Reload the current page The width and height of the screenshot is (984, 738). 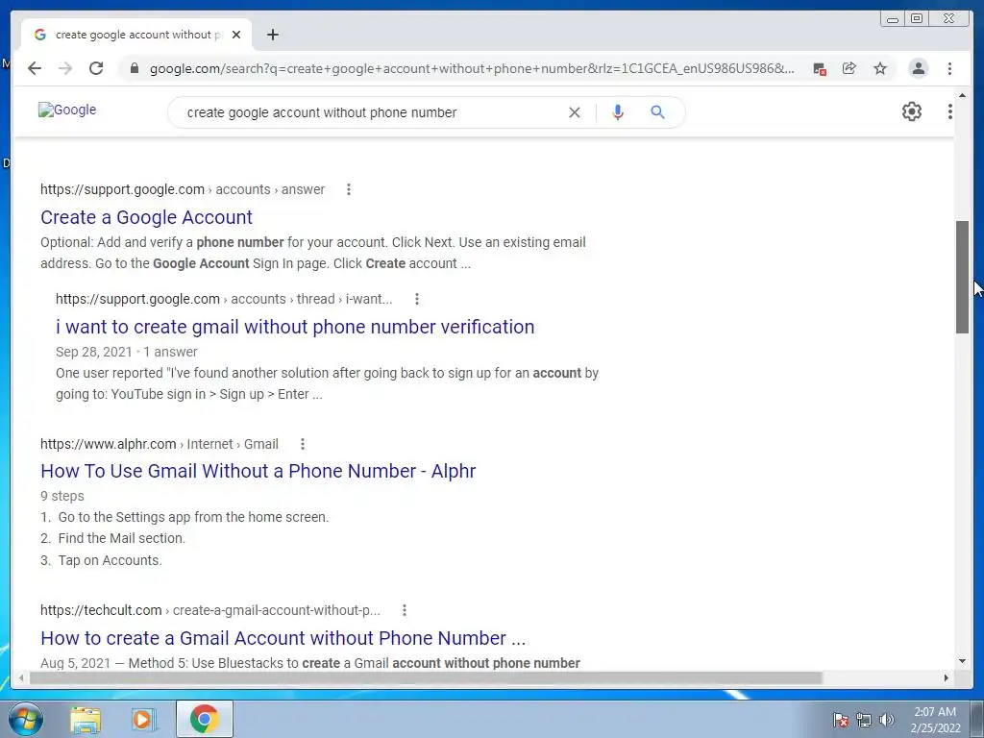pyautogui.click(x=96, y=68)
